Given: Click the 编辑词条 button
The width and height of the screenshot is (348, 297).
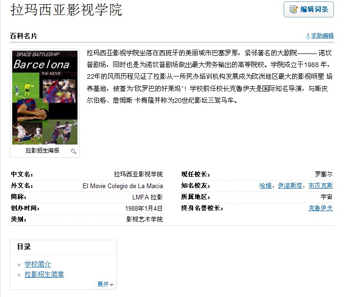Looking at the screenshot, I should pos(309,9).
